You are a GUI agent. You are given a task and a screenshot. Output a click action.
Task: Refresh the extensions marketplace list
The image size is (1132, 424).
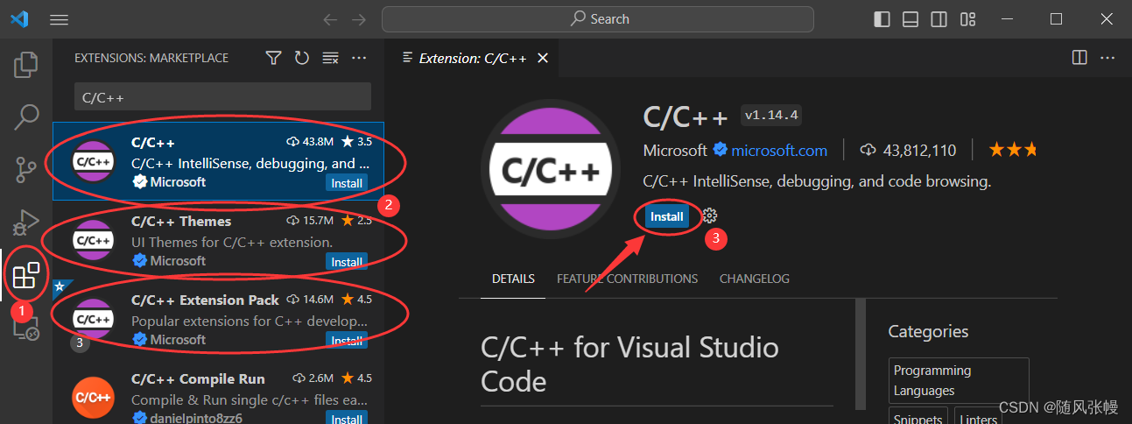click(x=302, y=58)
